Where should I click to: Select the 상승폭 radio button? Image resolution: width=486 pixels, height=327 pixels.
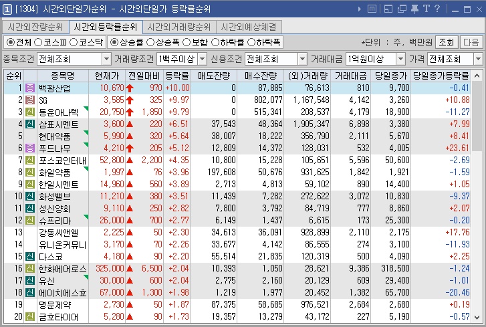pyautogui.click(x=150, y=42)
